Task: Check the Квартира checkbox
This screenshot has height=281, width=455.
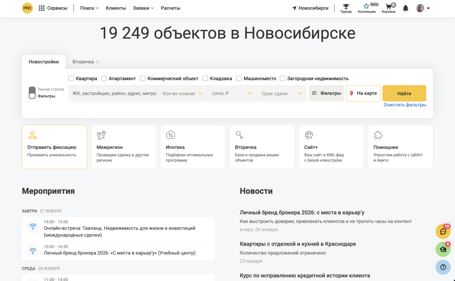Action: 71,78
